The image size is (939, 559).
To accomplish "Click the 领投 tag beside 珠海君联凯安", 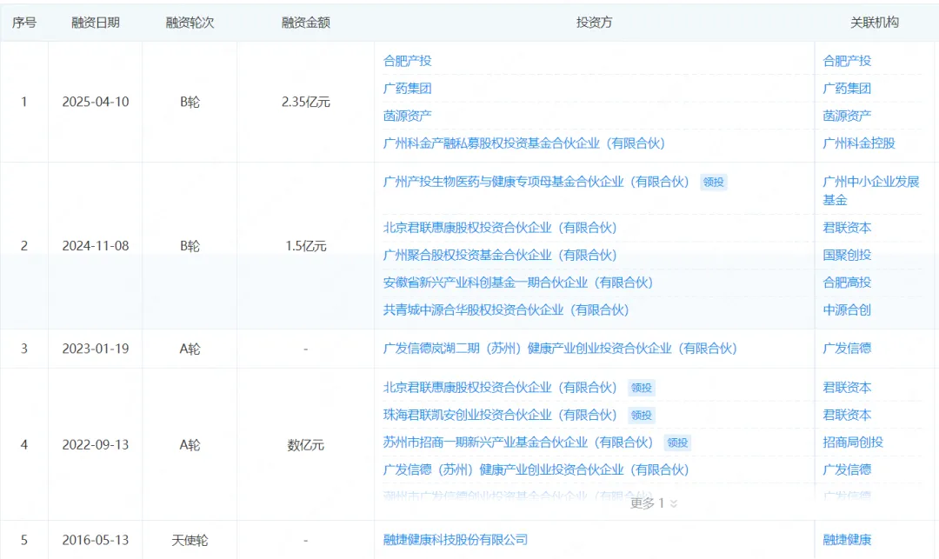I will click(x=642, y=416).
